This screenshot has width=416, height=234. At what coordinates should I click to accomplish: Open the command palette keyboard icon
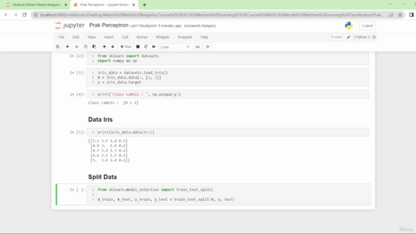coord(198,47)
